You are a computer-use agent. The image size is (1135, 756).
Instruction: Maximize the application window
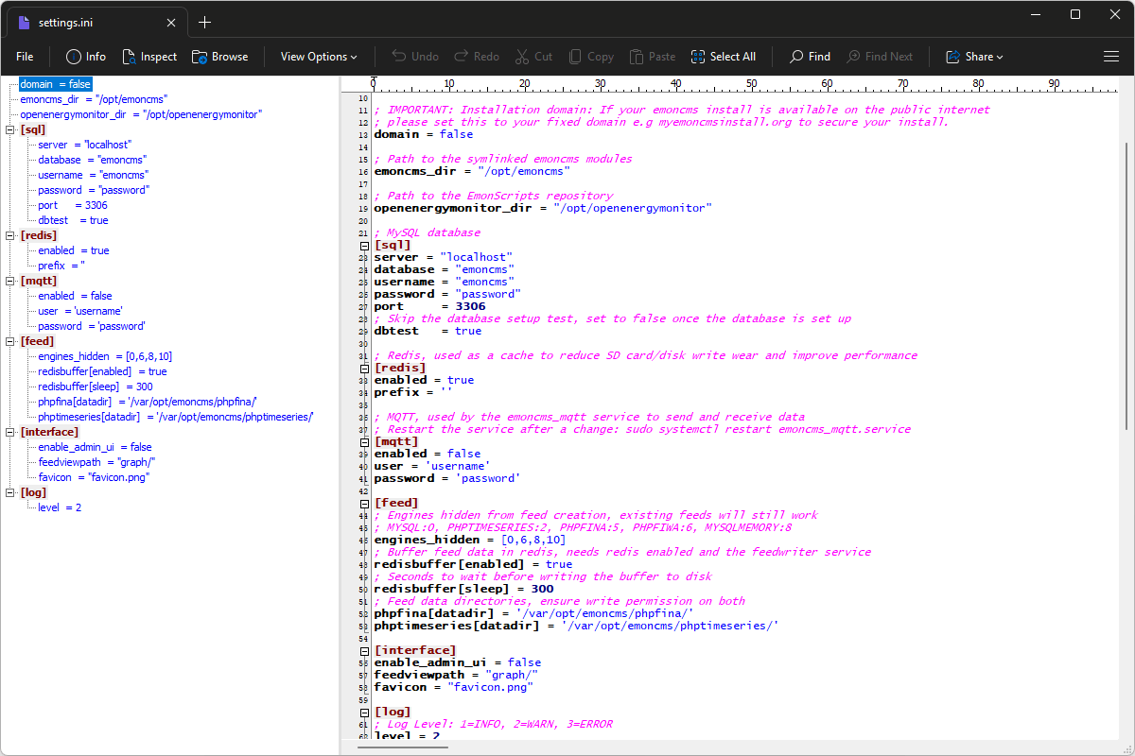pyautogui.click(x=1075, y=14)
